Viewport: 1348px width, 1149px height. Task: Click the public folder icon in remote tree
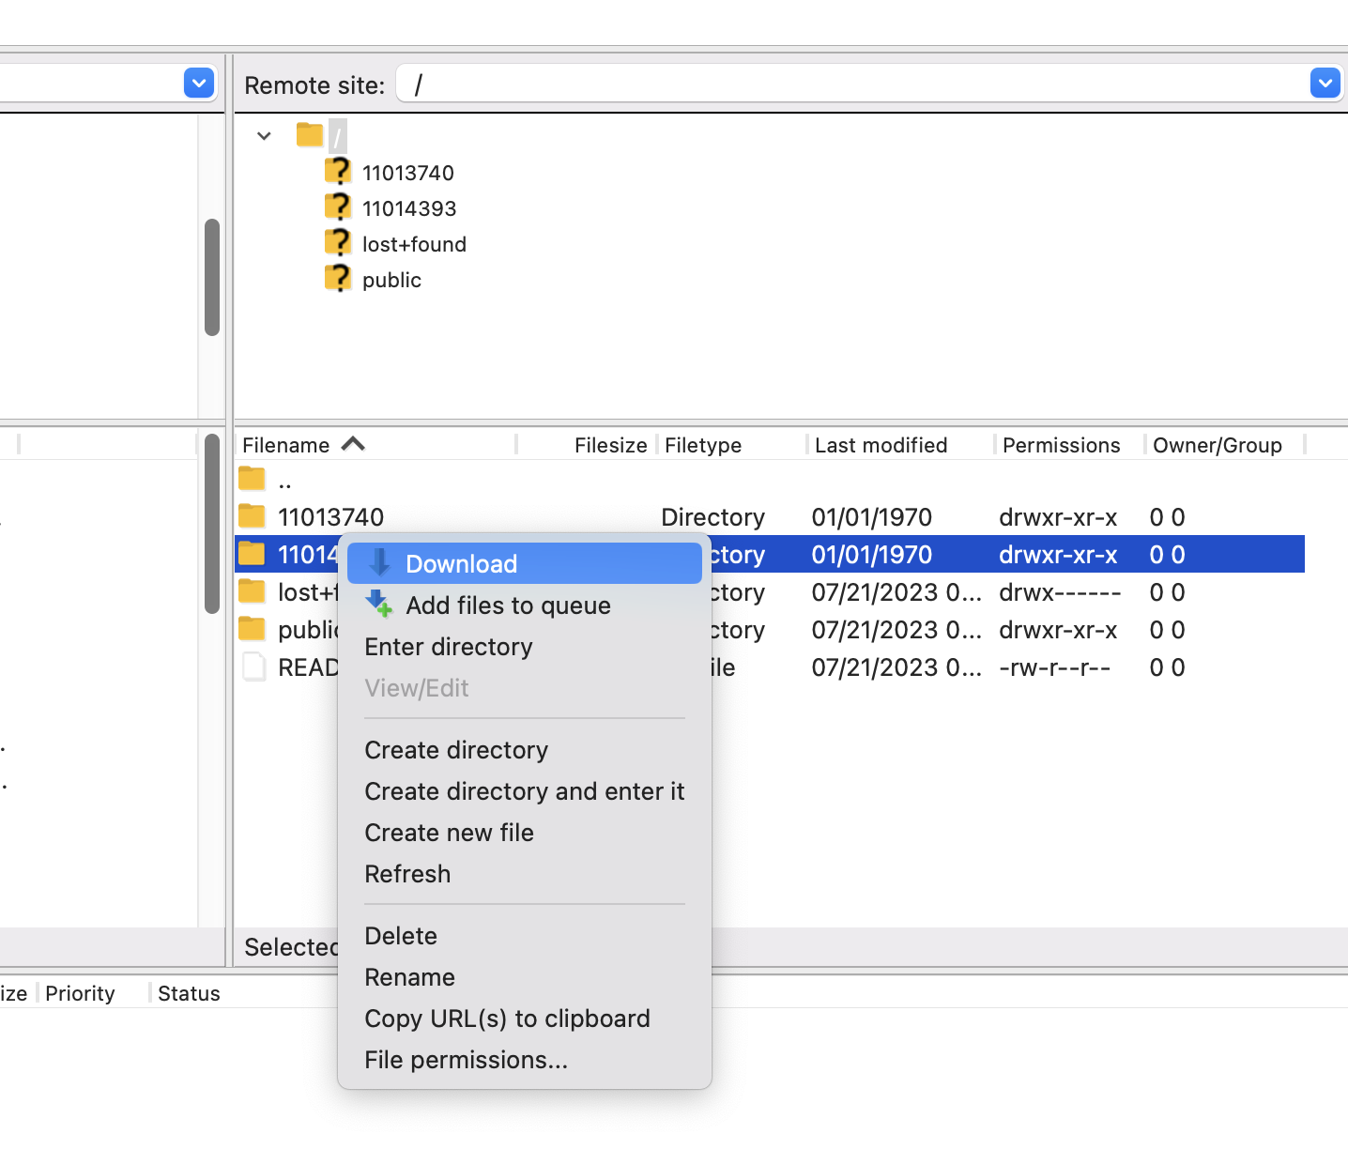click(337, 279)
